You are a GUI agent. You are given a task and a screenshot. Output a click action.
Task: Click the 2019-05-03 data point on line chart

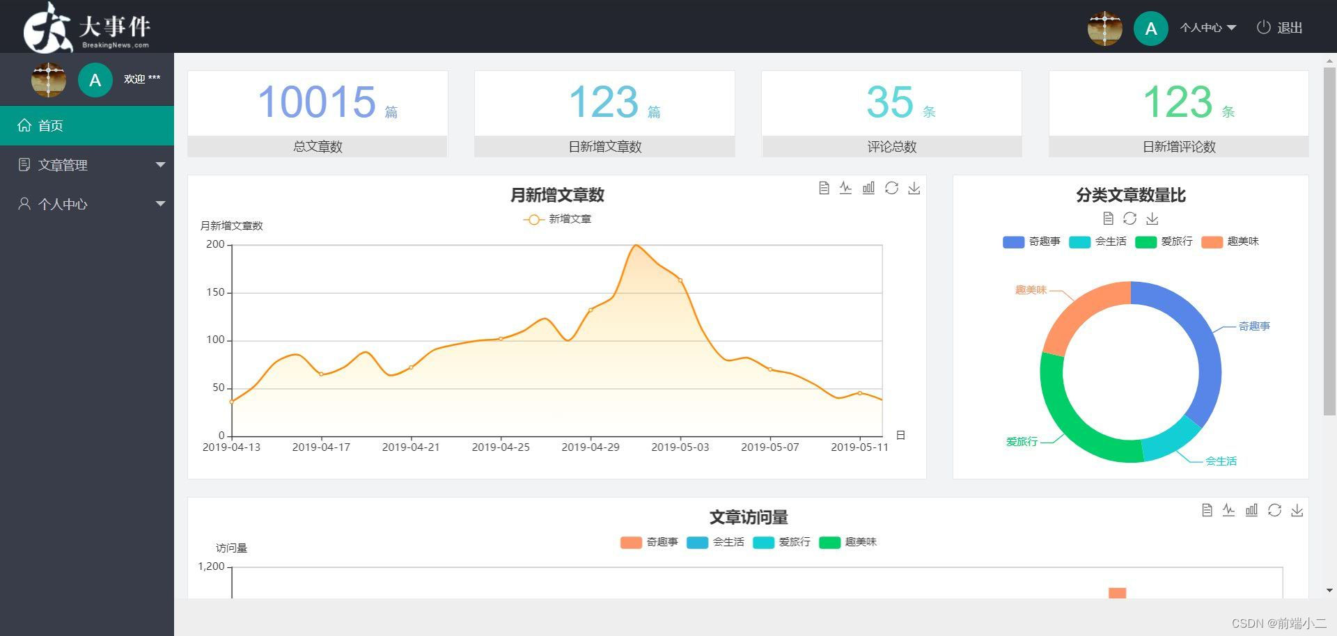tap(680, 280)
